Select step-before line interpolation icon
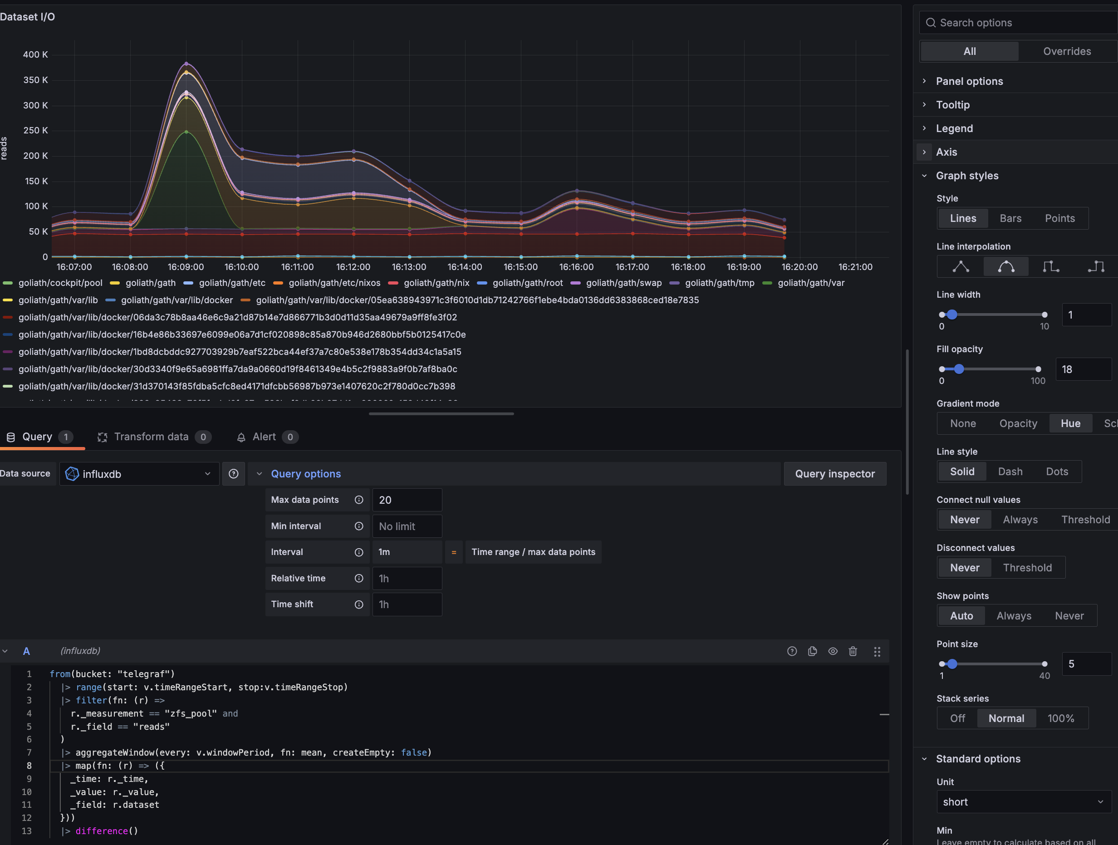Image resolution: width=1118 pixels, height=845 pixels. pos(1051,266)
